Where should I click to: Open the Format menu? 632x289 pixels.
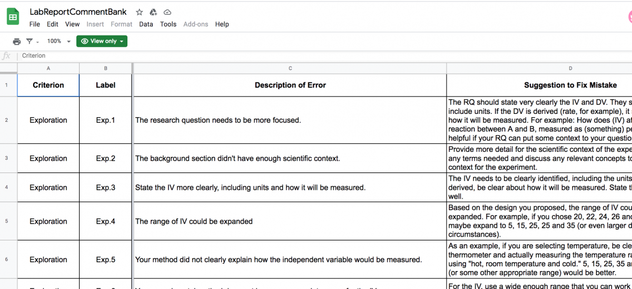(x=122, y=24)
